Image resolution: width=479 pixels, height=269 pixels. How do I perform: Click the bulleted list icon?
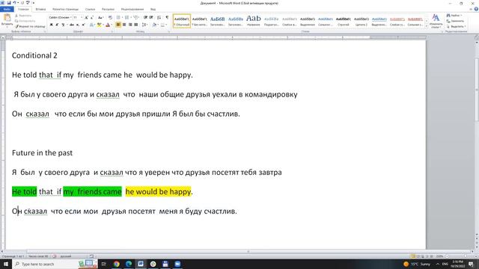click(118, 18)
